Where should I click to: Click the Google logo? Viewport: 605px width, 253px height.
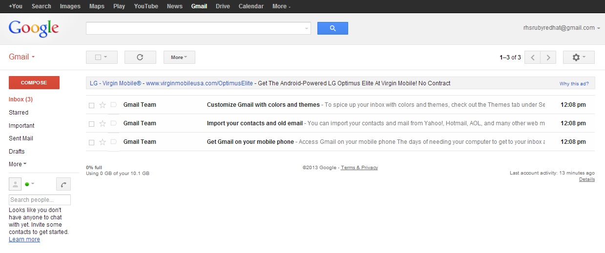pyautogui.click(x=34, y=28)
